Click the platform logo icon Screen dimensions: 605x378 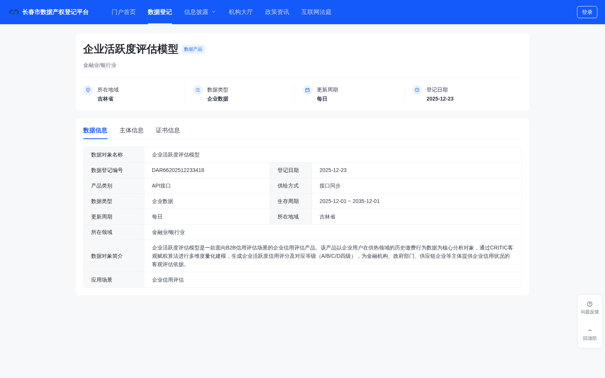pos(14,12)
